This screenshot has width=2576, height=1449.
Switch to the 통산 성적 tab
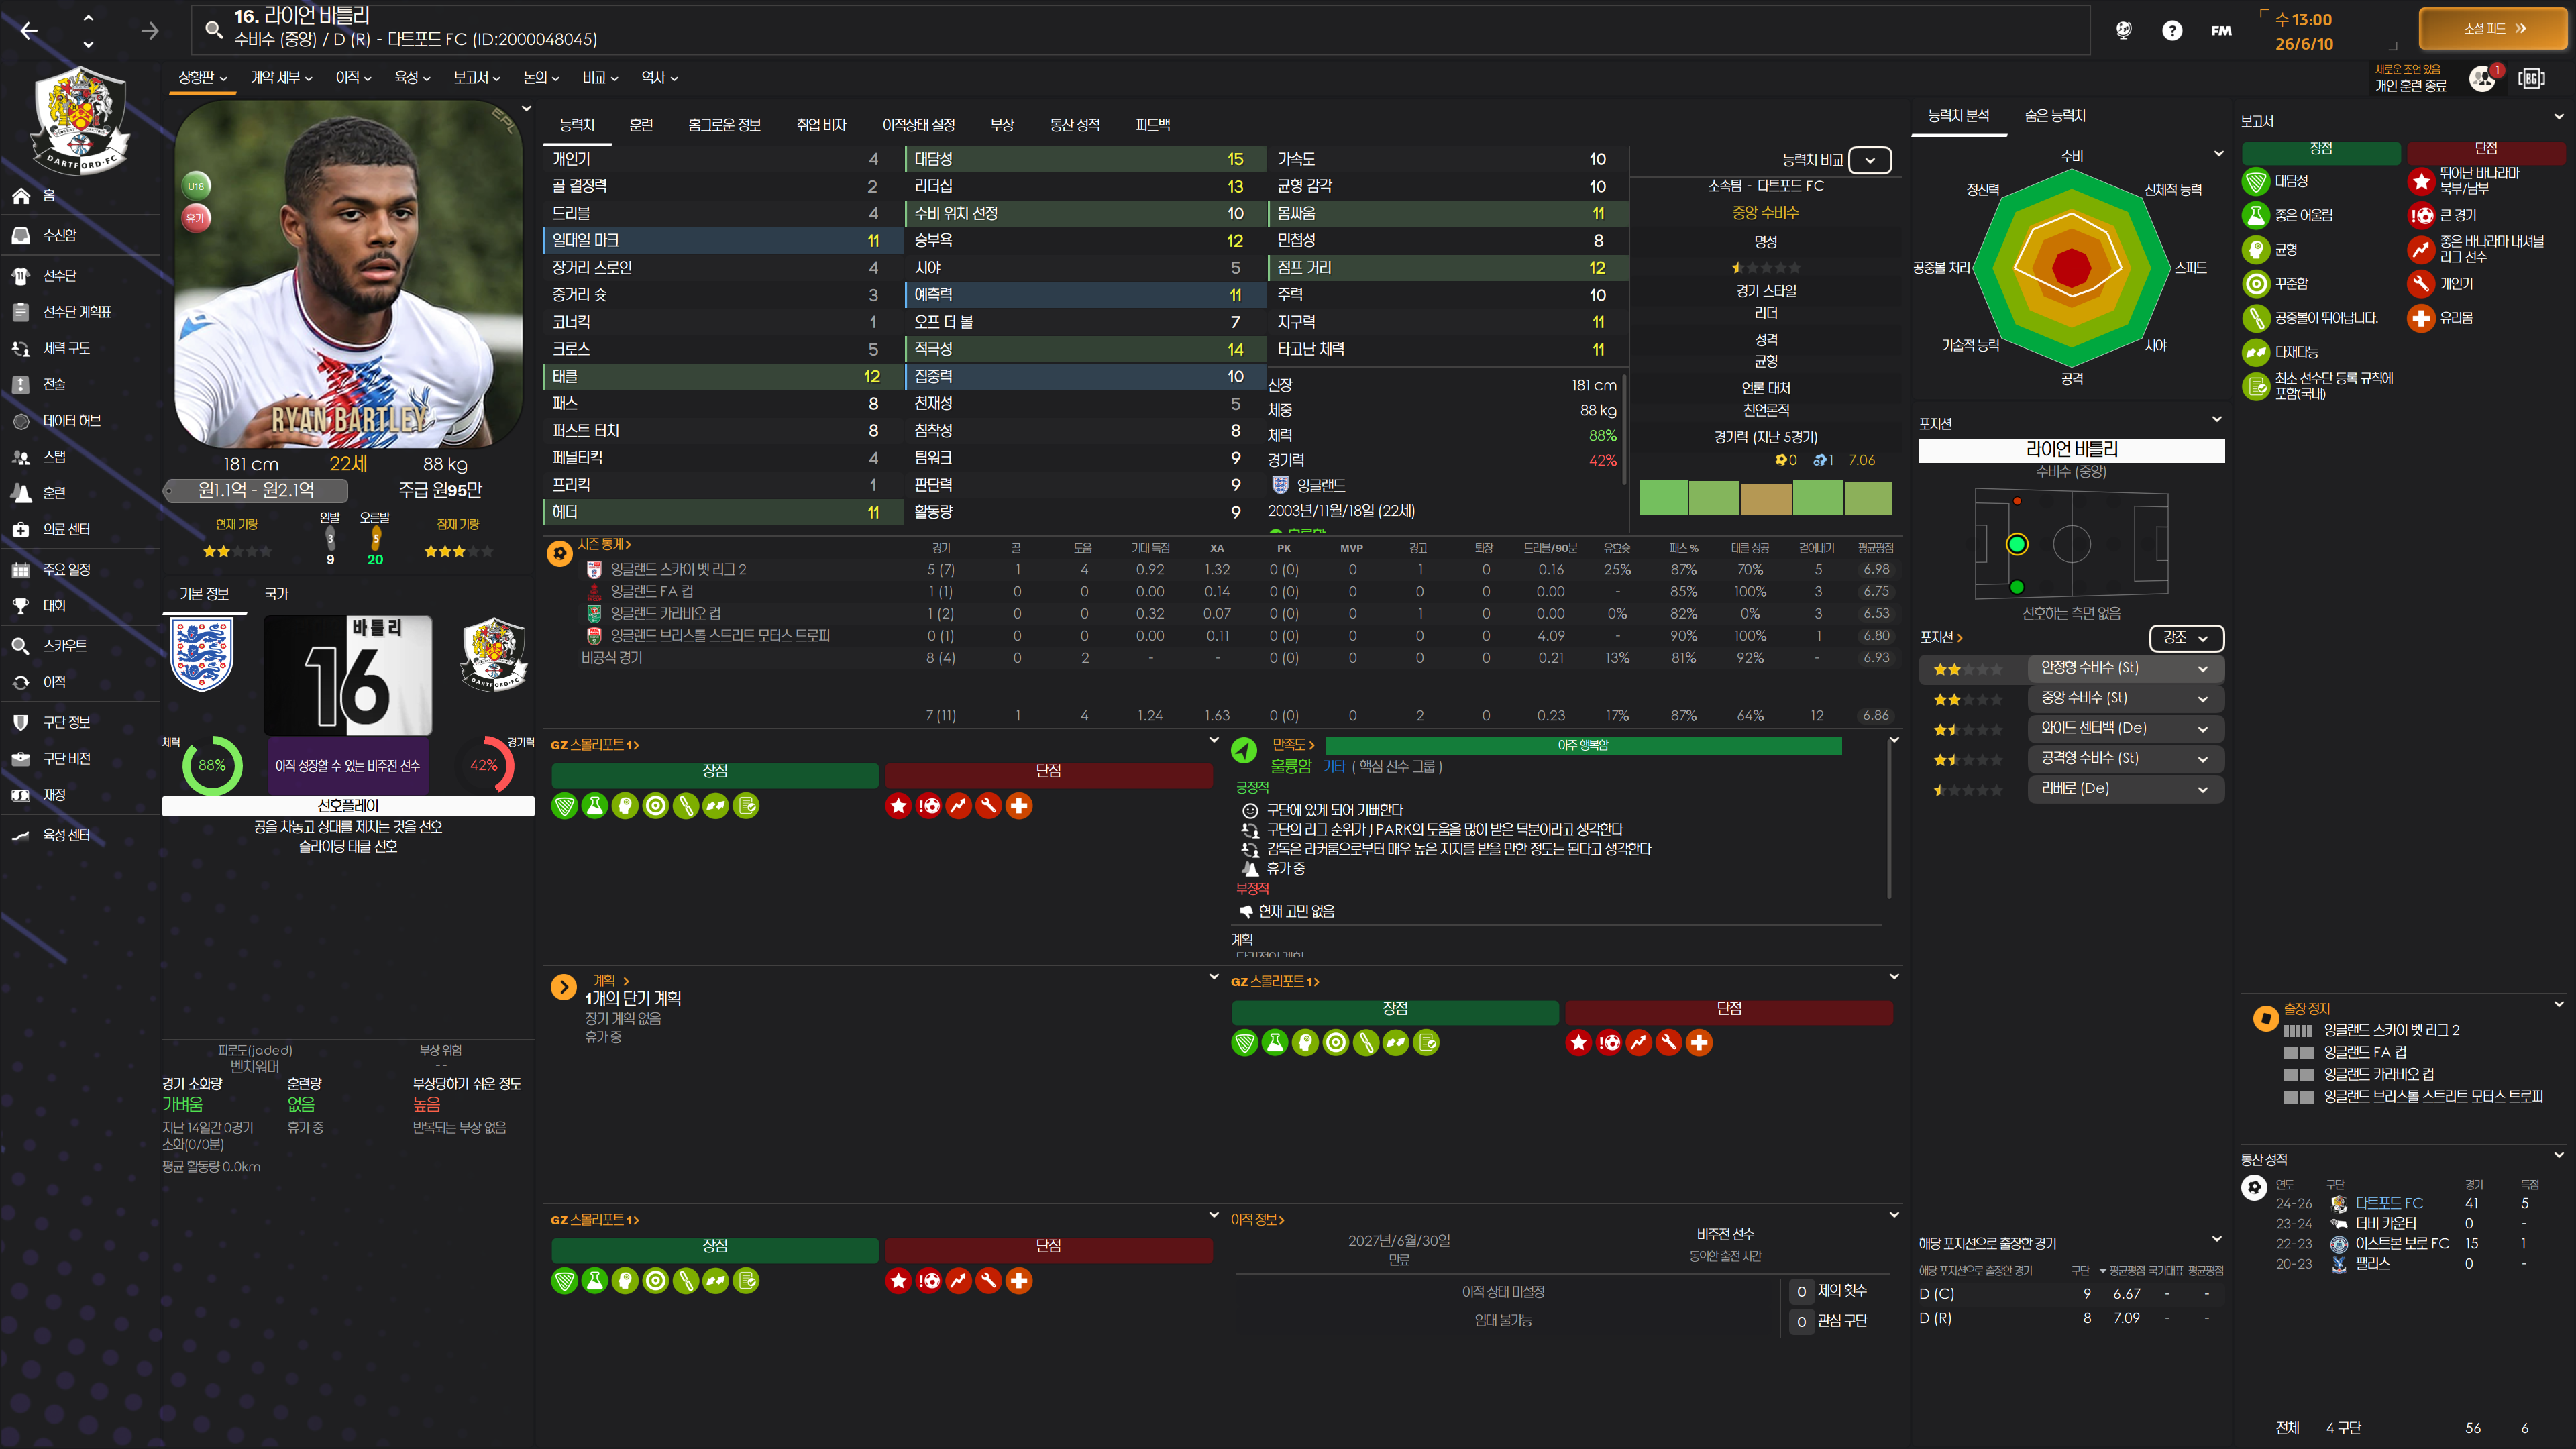click(x=1074, y=125)
